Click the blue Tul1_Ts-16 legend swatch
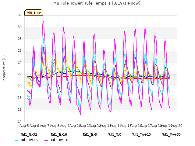 click(x=46, y=135)
